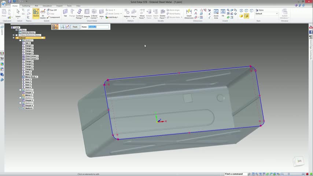This screenshot has width=313, height=176.
Task: Activate the Zoom Area tool
Action: [216, 14]
